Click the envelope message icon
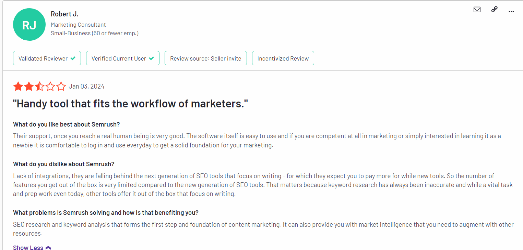This screenshot has height=250, width=523. point(477,10)
